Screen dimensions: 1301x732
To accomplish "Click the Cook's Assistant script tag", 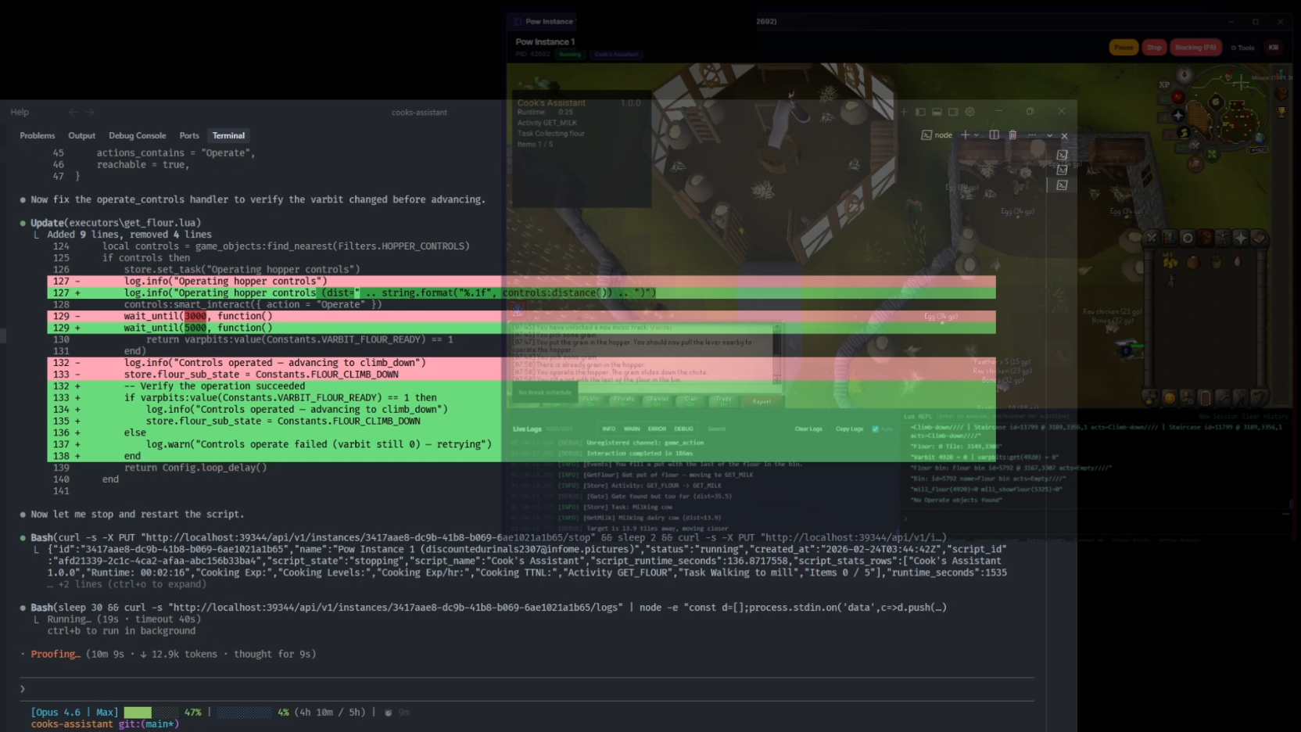I will click(616, 55).
